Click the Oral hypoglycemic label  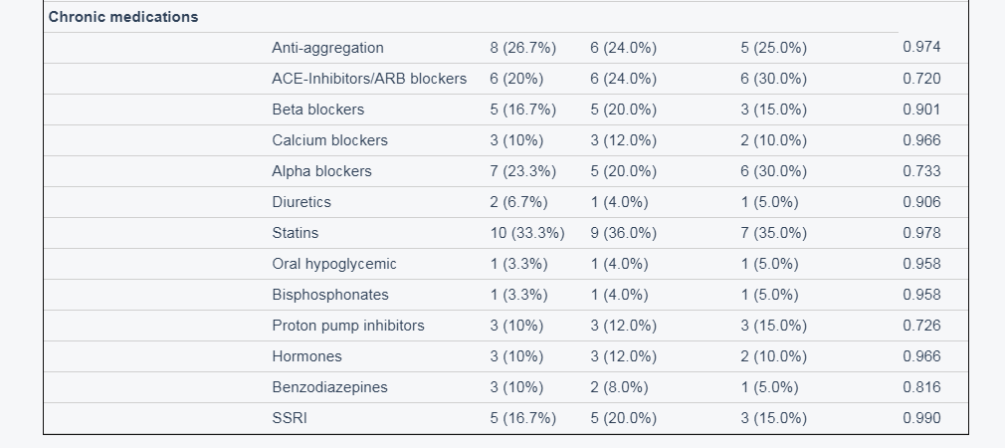coord(334,264)
